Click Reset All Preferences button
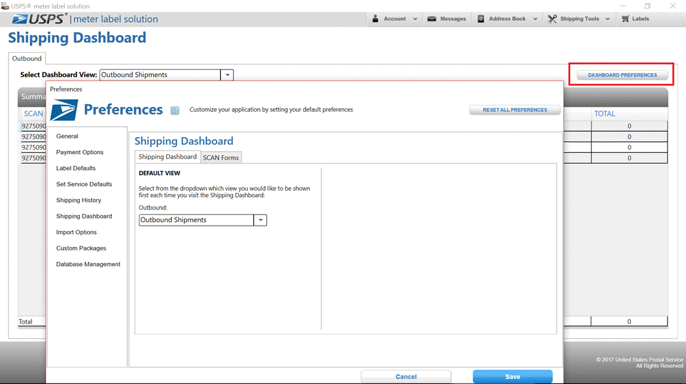This screenshot has height=384, width=686. pyautogui.click(x=515, y=110)
